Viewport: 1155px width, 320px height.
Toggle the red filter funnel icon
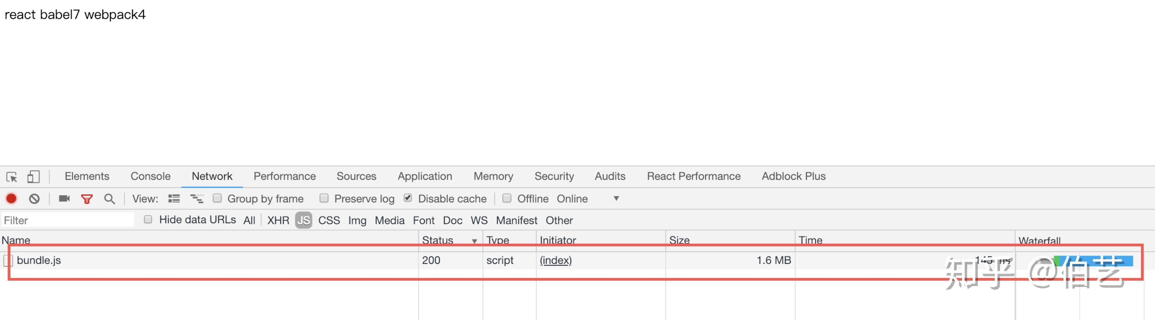pos(87,199)
